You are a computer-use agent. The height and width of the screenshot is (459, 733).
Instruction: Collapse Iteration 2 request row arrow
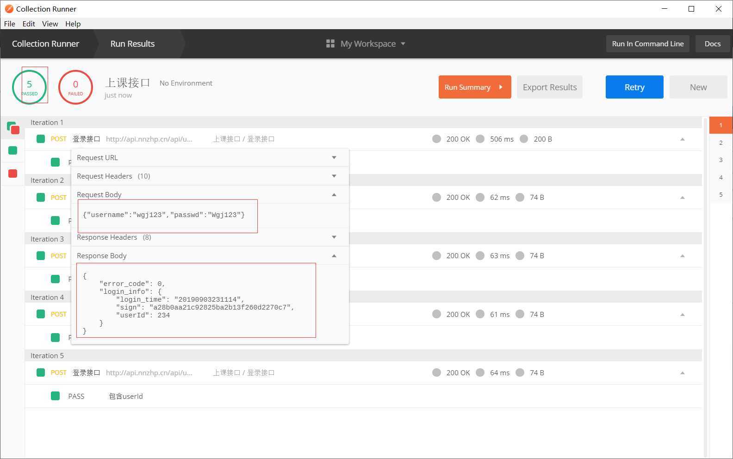click(682, 198)
